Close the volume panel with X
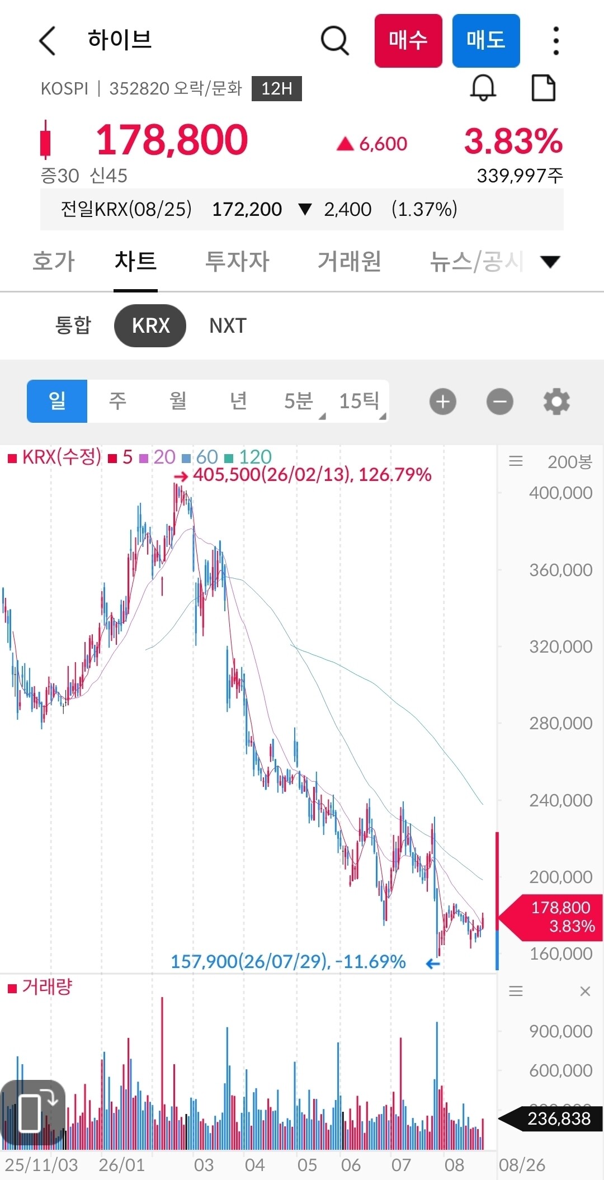This screenshot has width=604, height=1180. click(x=585, y=992)
